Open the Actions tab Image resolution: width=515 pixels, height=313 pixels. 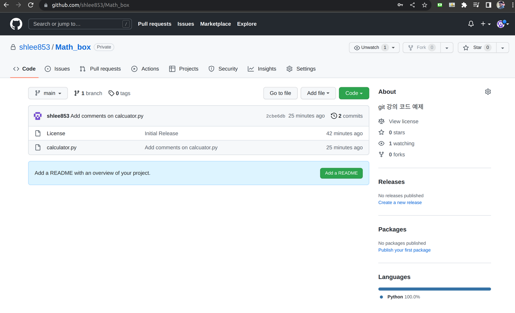[x=145, y=69]
